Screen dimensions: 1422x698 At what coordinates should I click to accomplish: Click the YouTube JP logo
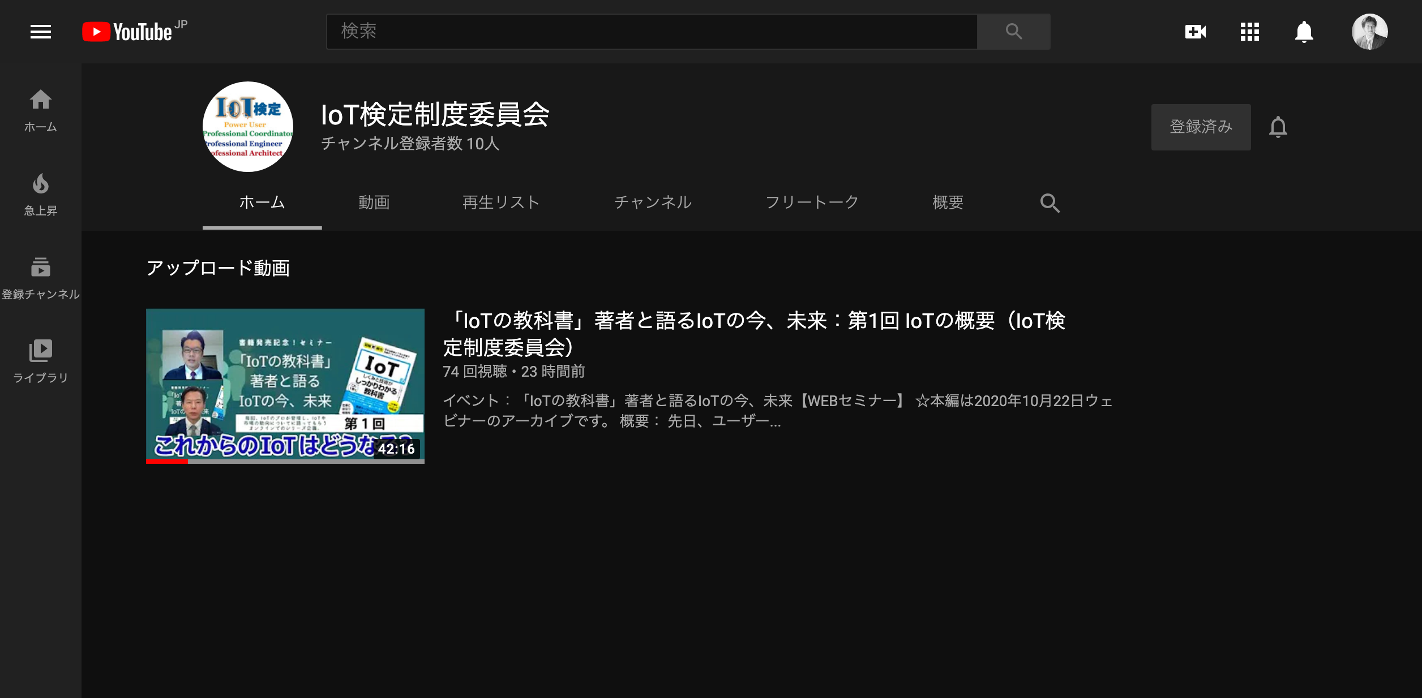point(135,32)
